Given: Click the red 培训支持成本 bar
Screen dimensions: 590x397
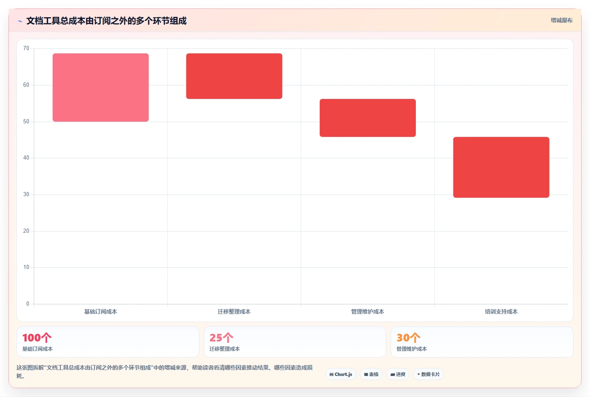Looking at the screenshot, I should (x=501, y=167).
